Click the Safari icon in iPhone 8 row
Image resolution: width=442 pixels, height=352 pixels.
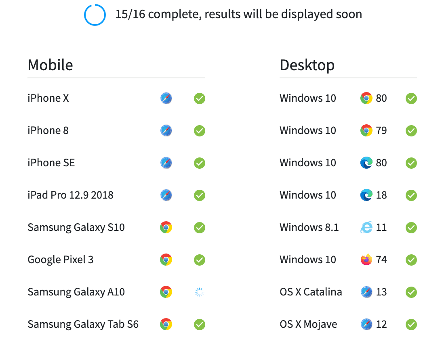(166, 131)
